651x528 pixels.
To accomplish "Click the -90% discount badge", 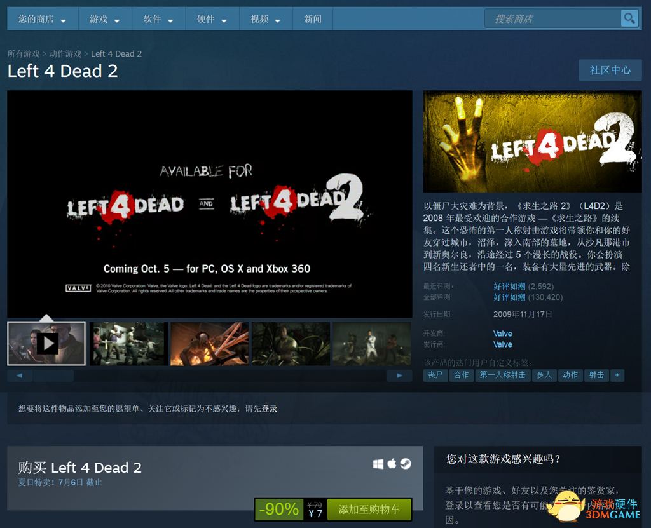I will point(279,510).
